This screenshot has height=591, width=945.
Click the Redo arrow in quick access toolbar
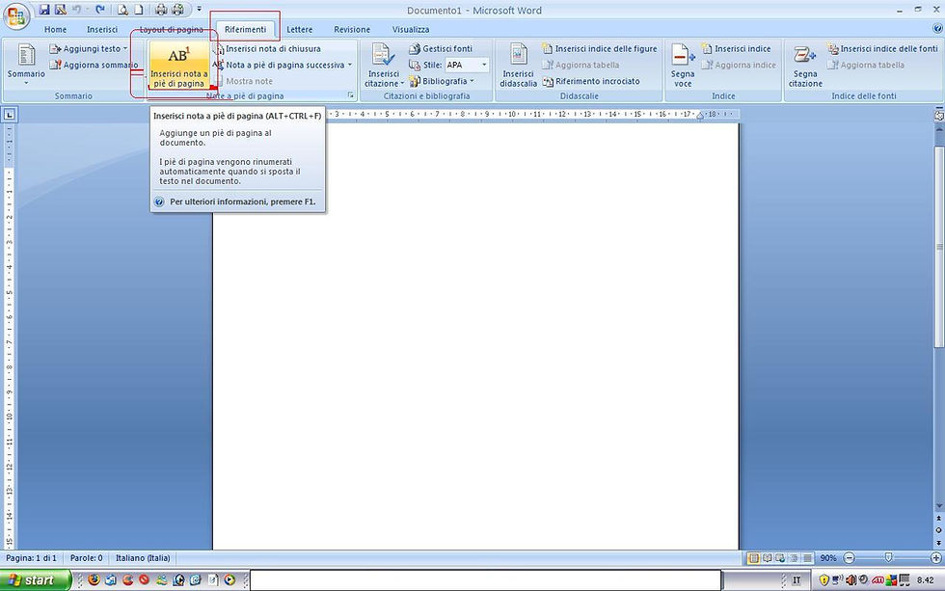100,10
